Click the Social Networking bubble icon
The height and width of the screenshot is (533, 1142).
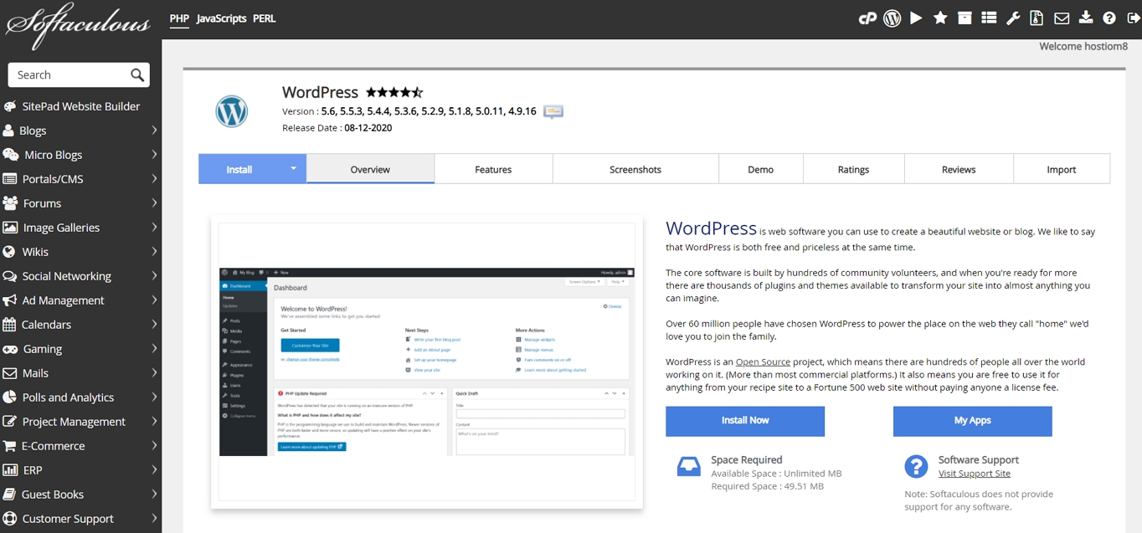10,276
